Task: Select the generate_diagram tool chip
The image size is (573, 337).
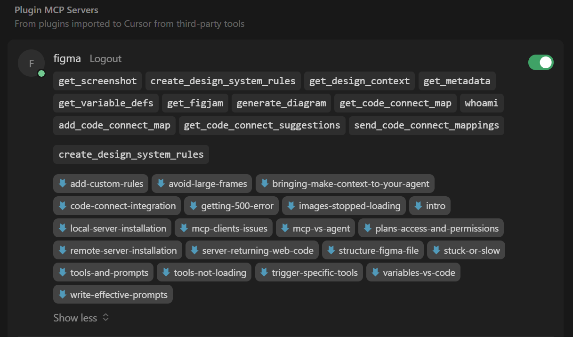Action: (x=281, y=103)
